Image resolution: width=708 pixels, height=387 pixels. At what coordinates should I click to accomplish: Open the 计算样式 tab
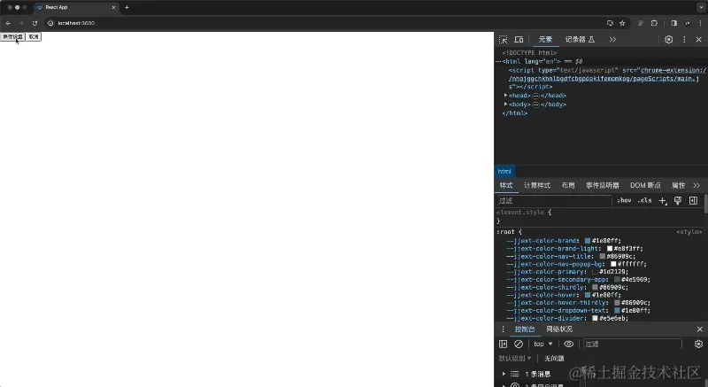(537, 186)
